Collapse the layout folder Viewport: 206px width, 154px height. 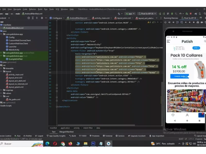(1, 72)
